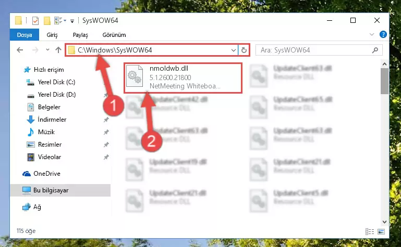Switch to the Paylaş ribbon tab
Image resolution: width=401 pixels, height=247 pixels.
pyautogui.click(x=80, y=35)
